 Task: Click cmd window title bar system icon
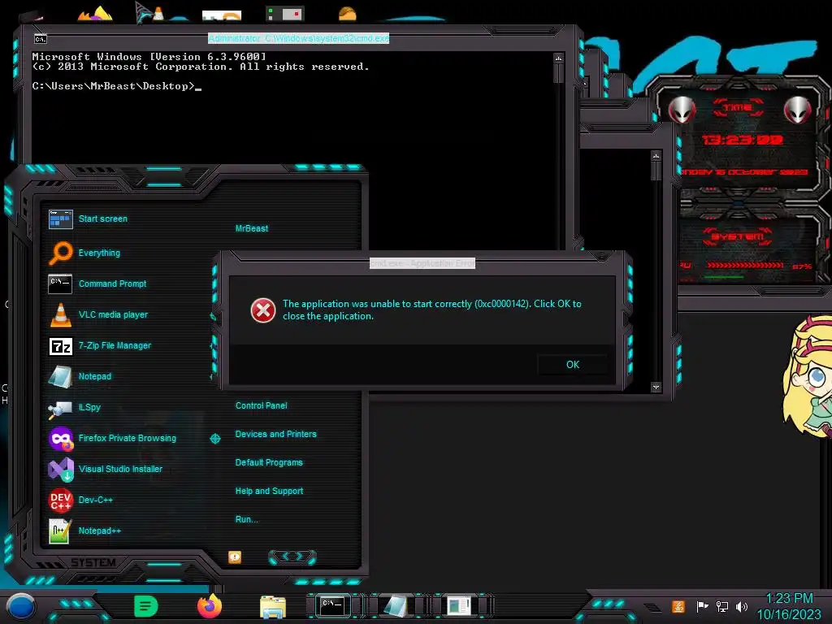[x=41, y=39]
